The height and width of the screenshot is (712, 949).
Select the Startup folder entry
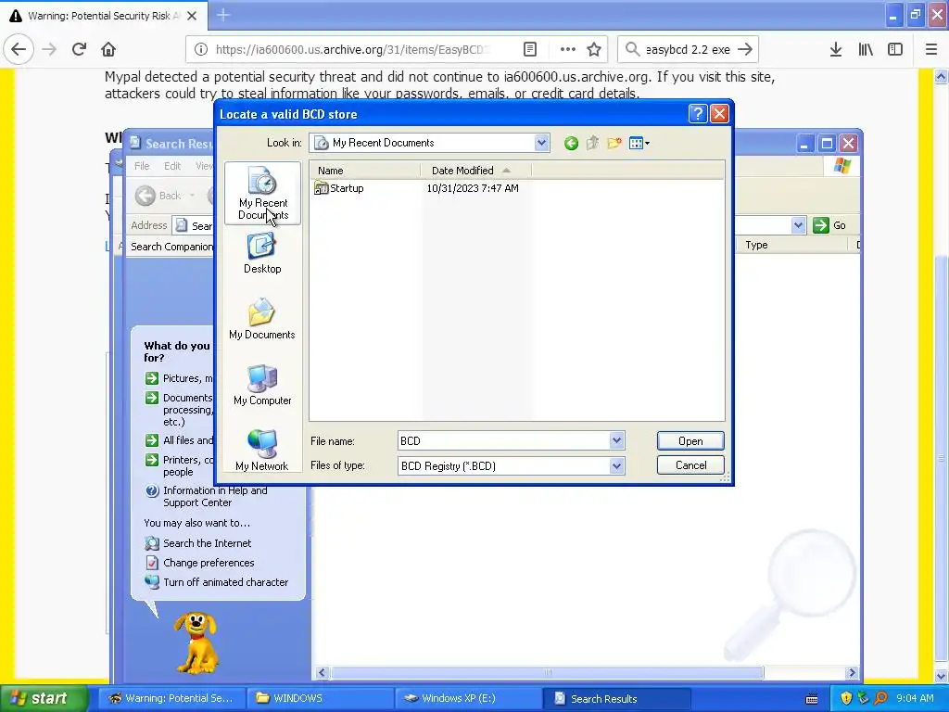click(339, 188)
